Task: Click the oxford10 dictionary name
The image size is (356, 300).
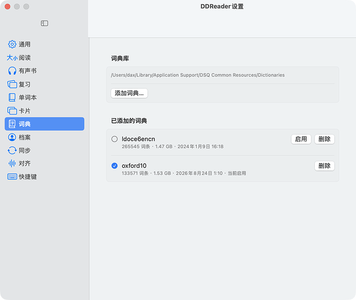Action: click(134, 166)
